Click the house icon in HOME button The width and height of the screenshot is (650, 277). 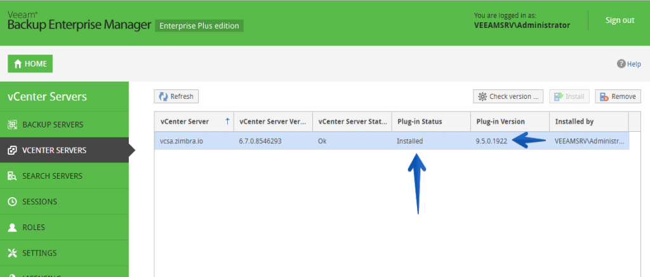click(18, 64)
